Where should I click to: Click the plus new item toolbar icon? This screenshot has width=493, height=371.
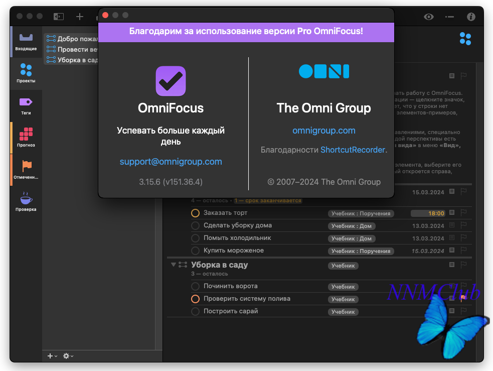click(80, 17)
